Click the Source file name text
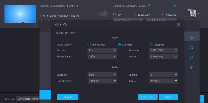The width and height of the screenshot is (208, 103). click(57, 6)
